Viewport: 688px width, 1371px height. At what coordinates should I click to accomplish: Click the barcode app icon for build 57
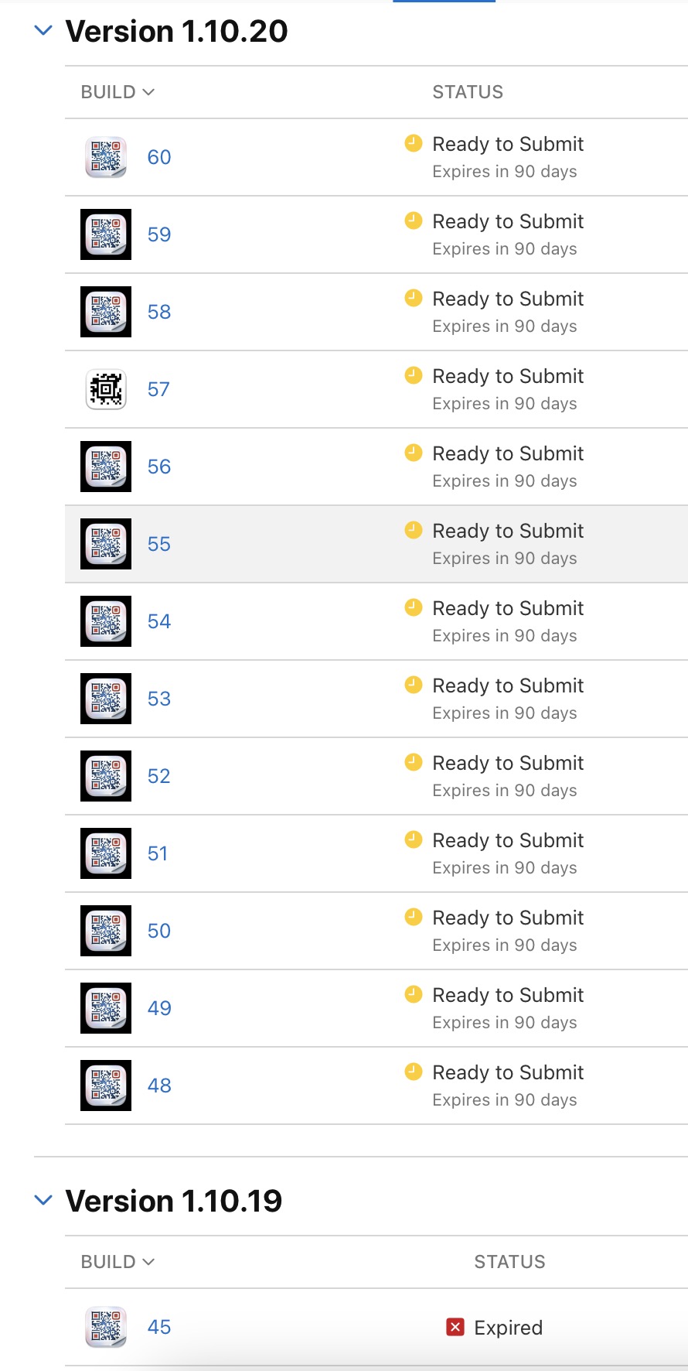(x=106, y=389)
